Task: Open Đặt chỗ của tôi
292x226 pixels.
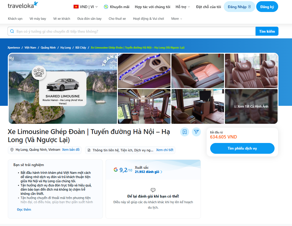Action: click(x=208, y=7)
